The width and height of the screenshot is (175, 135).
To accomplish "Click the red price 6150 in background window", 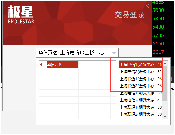I will coord(158,44).
